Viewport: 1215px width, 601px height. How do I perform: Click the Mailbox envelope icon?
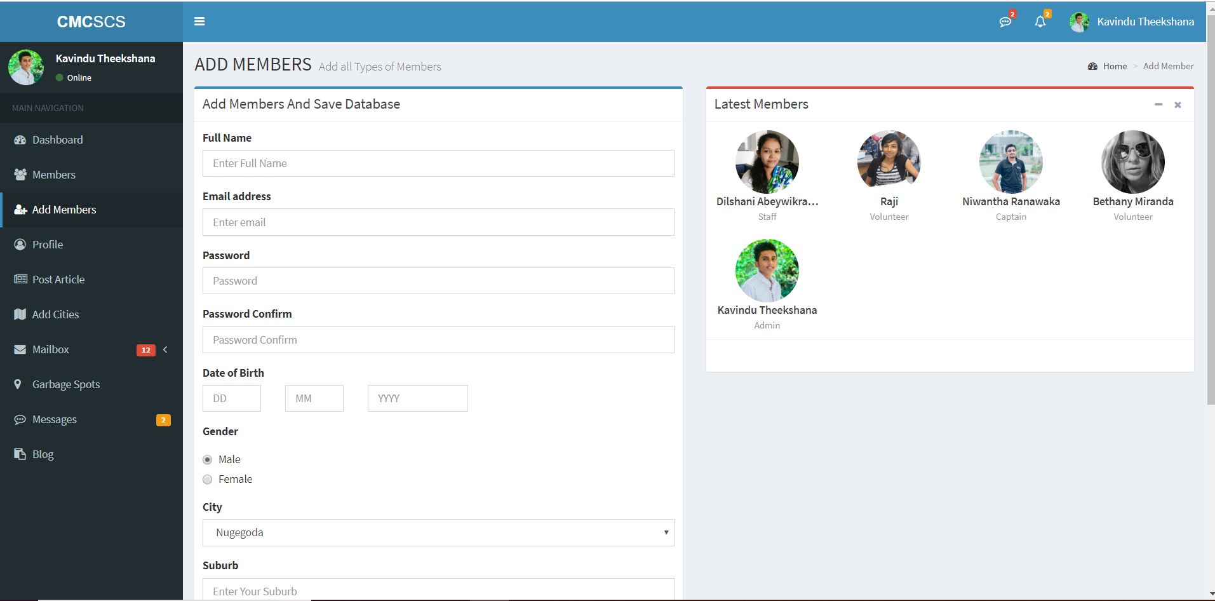(20, 349)
